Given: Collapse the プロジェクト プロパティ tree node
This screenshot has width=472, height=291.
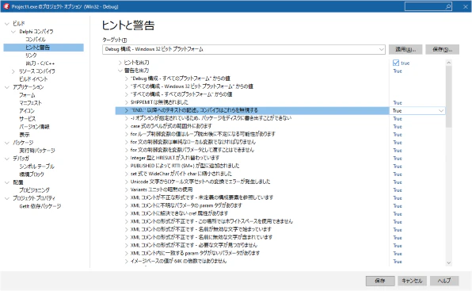Looking at the screenshot, I should point(7,198).
